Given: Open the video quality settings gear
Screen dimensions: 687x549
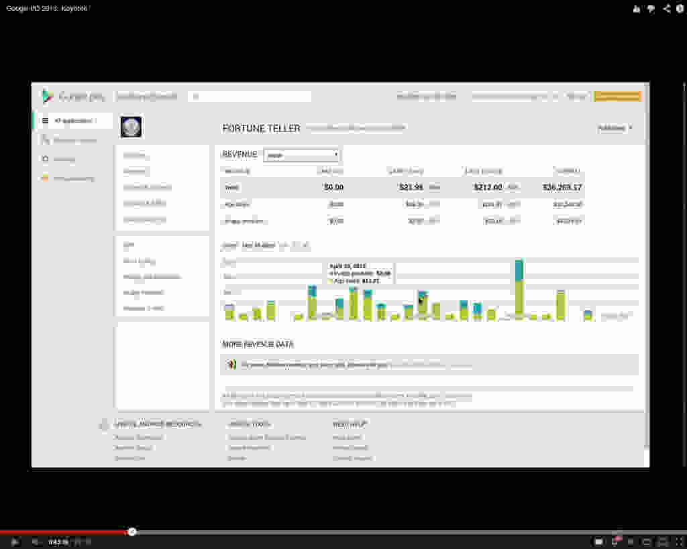Looking at the screenshot, I should tap(615, 542).
